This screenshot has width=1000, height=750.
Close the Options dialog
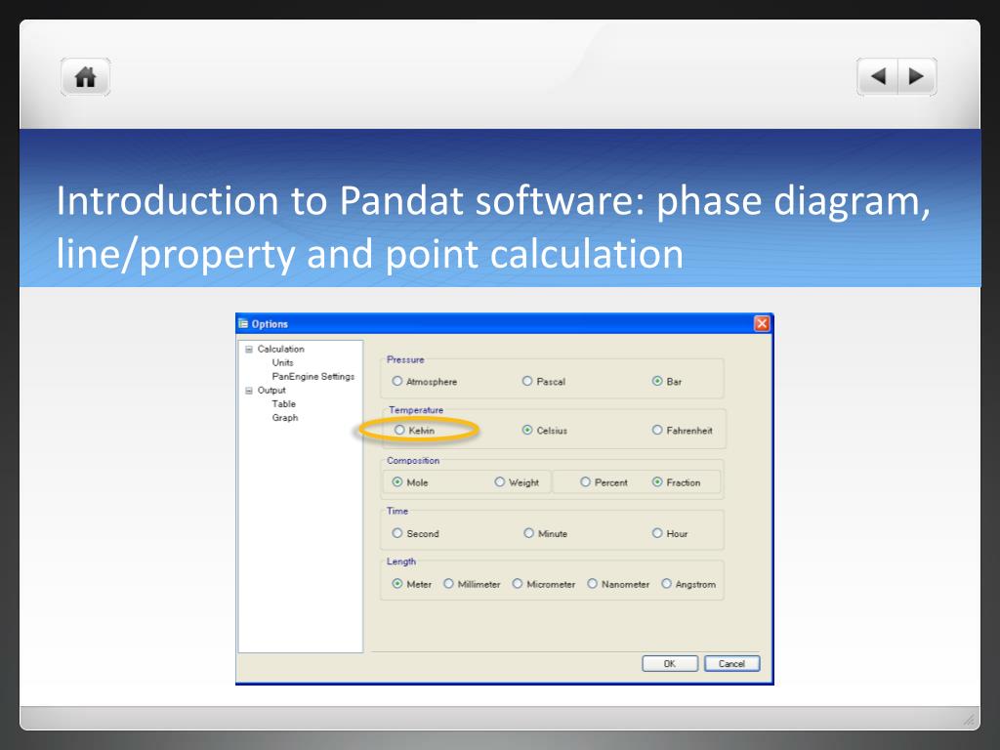click(x=762, y=323)
